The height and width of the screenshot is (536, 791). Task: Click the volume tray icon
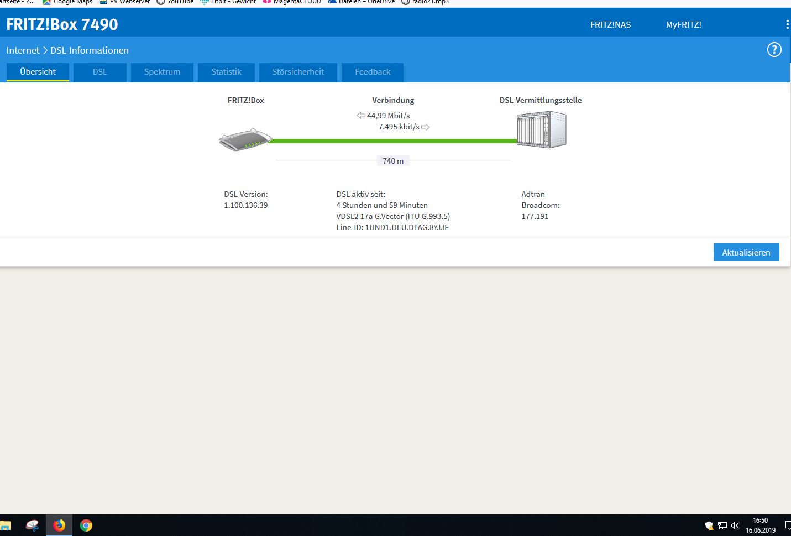[735, 525]
